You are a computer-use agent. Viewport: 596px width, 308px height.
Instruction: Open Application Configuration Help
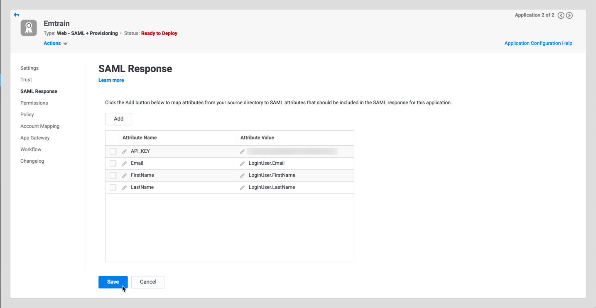coord(538,43)
